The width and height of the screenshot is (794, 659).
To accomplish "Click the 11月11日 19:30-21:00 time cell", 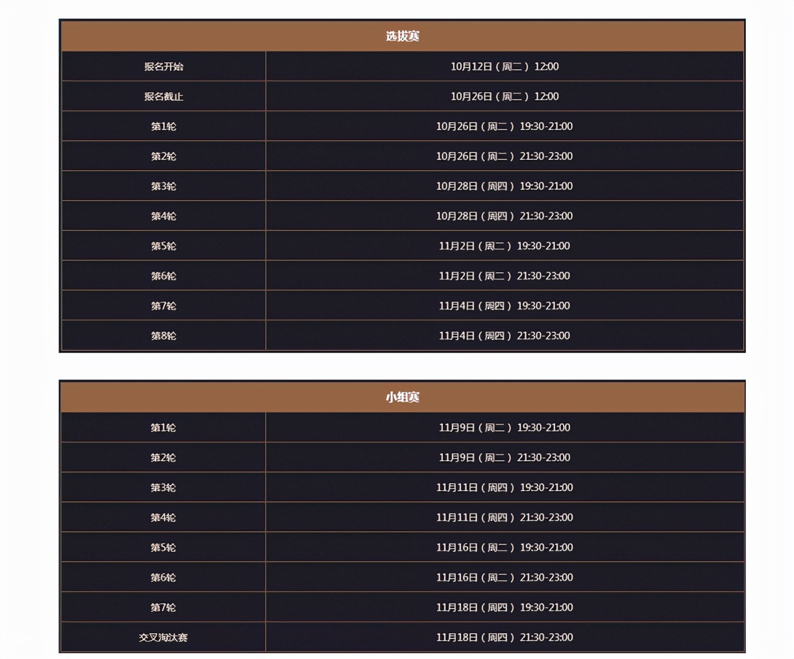I will click(504, 488).
